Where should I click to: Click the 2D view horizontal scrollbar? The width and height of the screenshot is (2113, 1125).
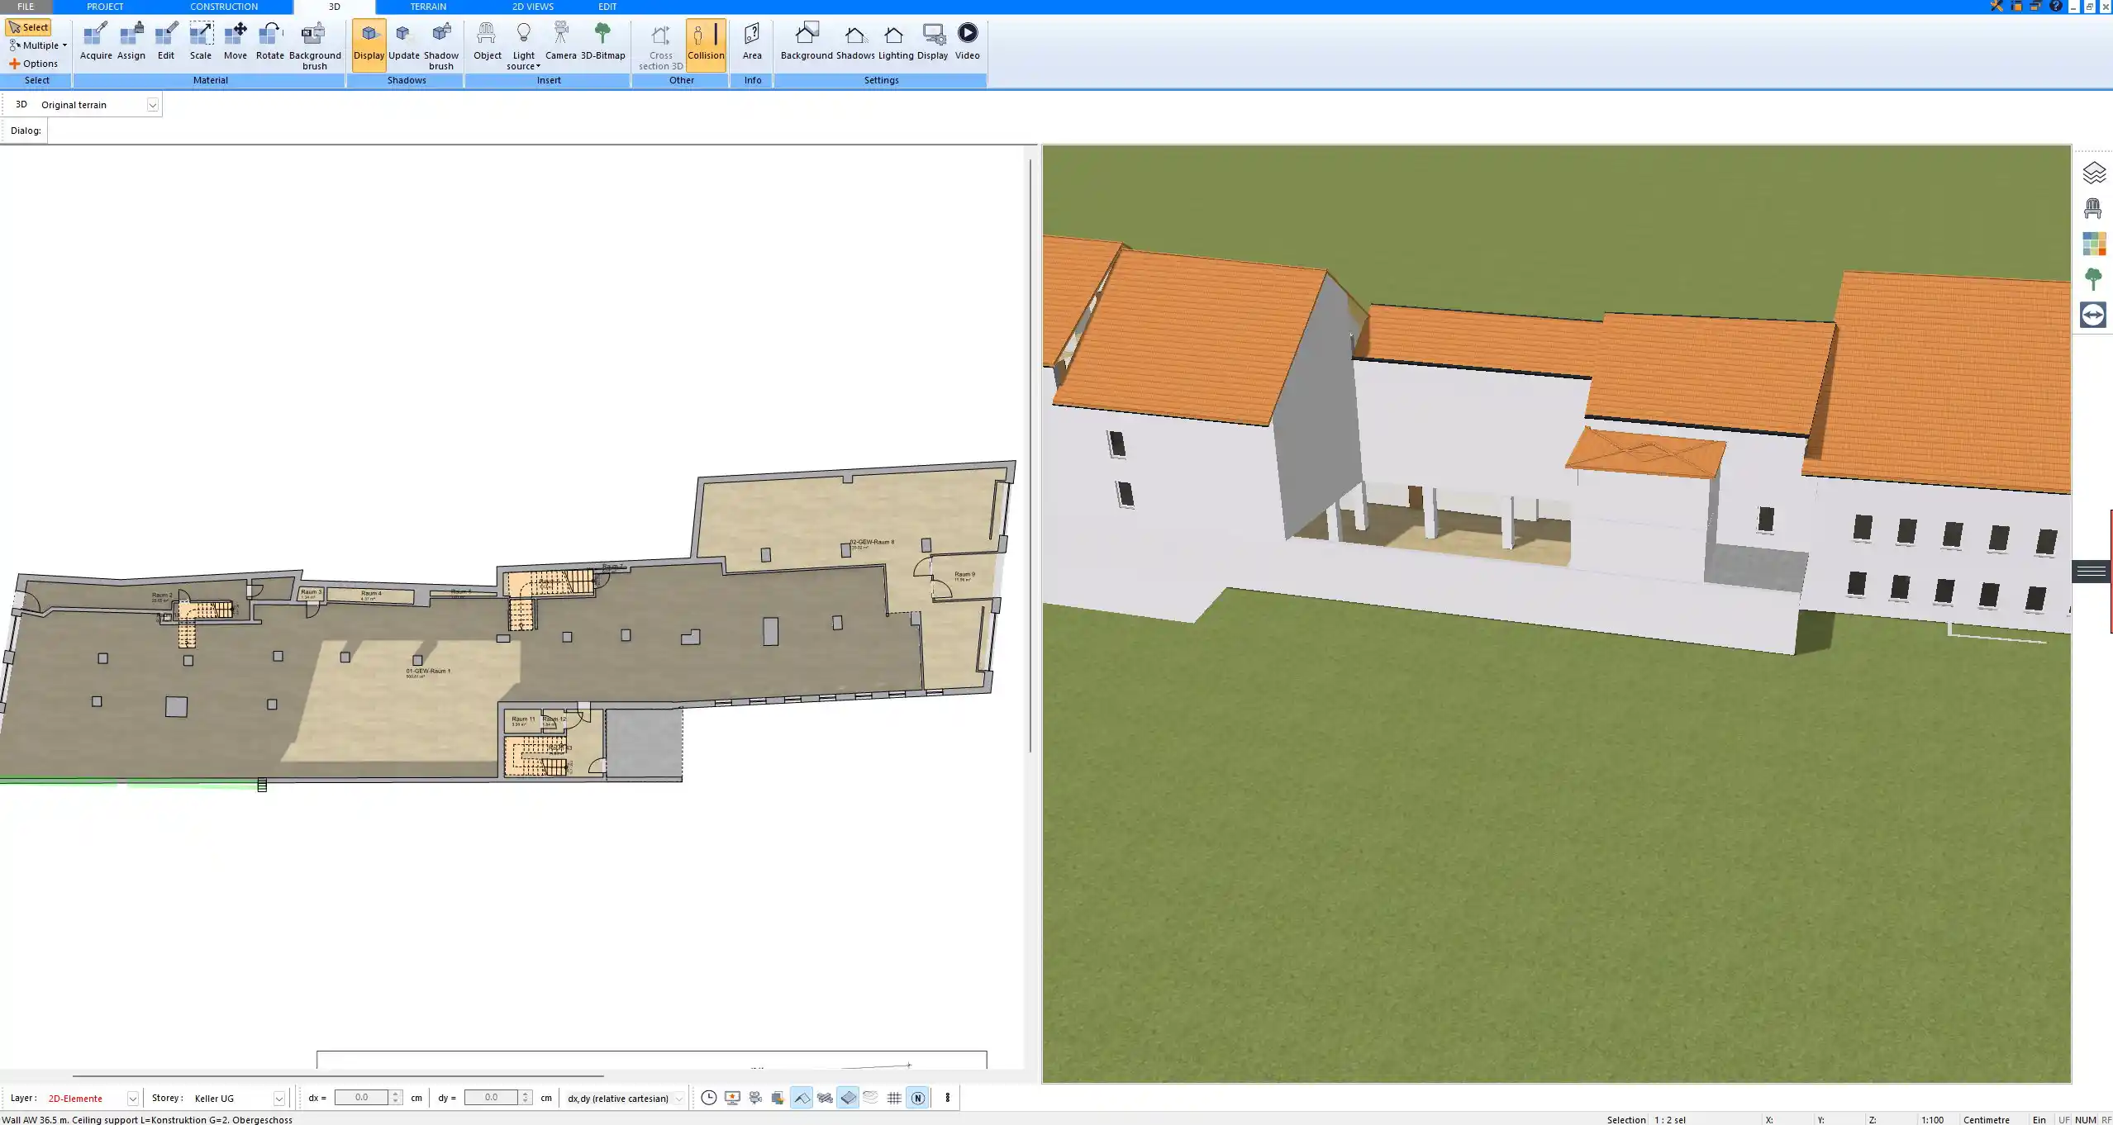(338, 1075)
